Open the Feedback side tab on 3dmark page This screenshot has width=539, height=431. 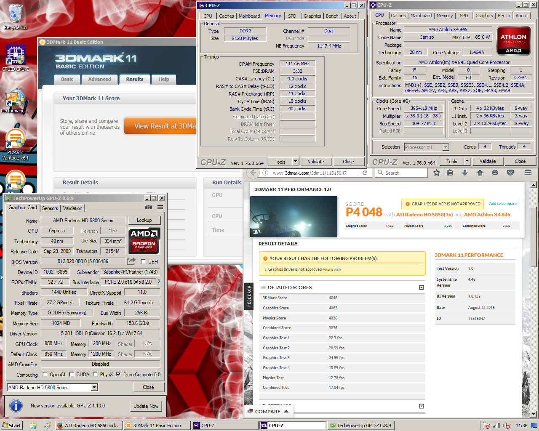point(249,296)
